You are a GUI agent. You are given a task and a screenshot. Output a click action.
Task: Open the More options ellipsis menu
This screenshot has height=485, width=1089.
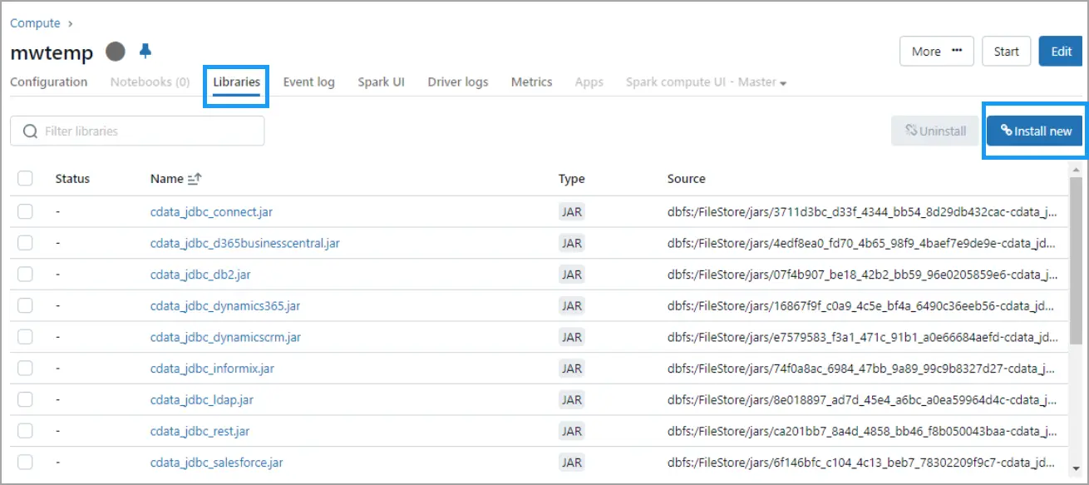[937, 52]
